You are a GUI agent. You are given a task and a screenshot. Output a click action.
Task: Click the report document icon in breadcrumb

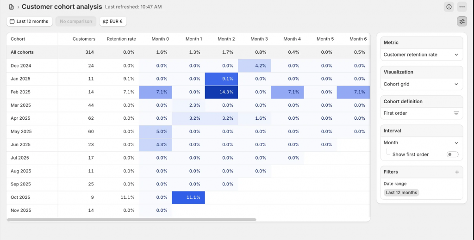tap(12, 7)
